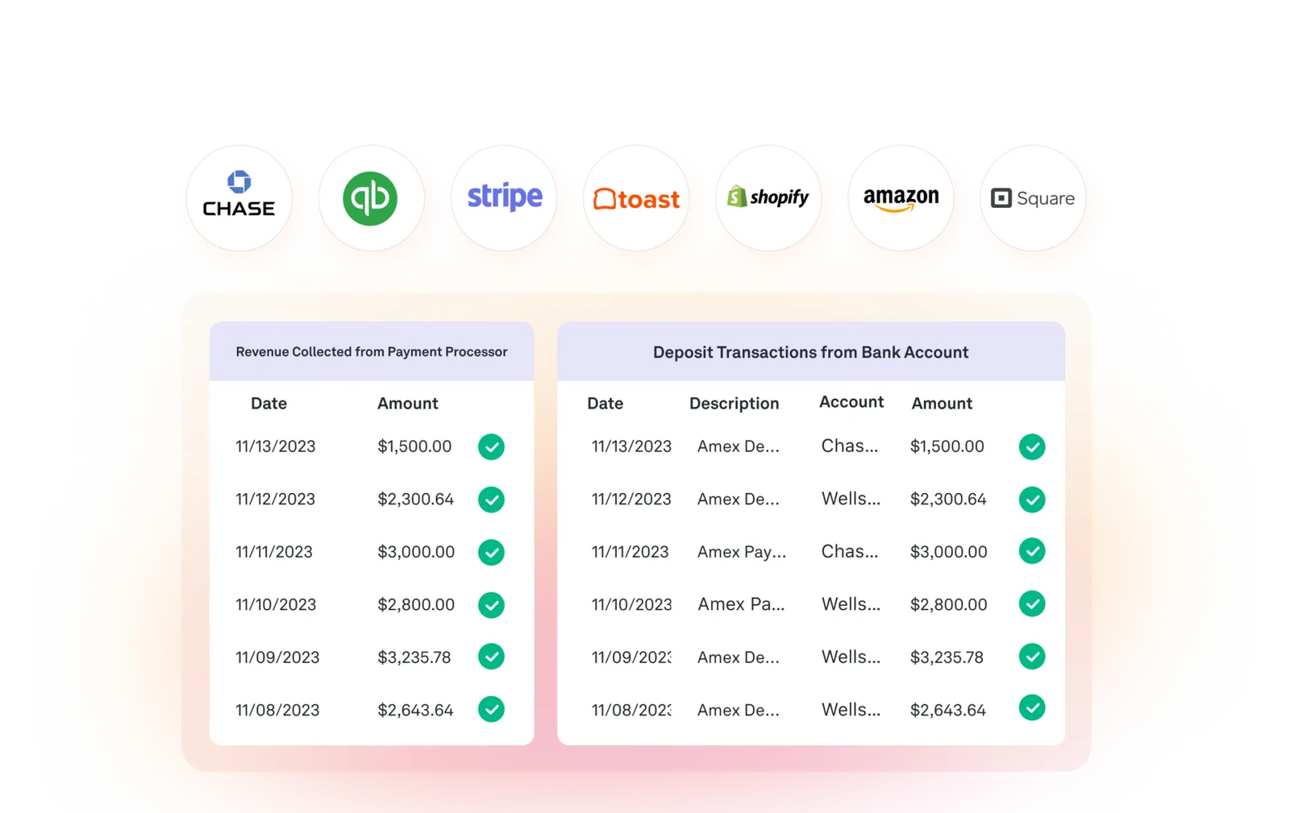Select revenue date 11/09/2023
This screenshot has width=1290, height=813.
pyautogui.click(x=277, y=657)
